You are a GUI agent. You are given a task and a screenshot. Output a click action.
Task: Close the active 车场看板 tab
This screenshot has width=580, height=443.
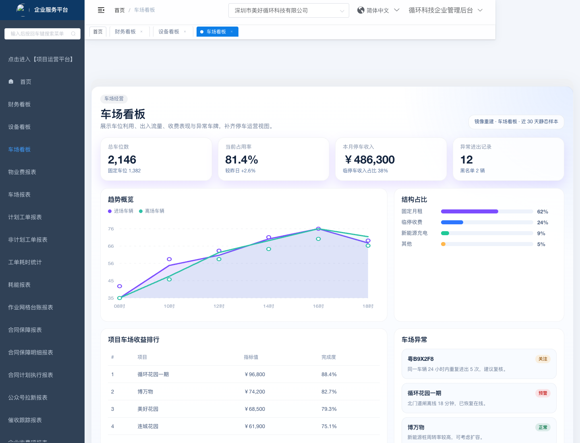point(232,32)
